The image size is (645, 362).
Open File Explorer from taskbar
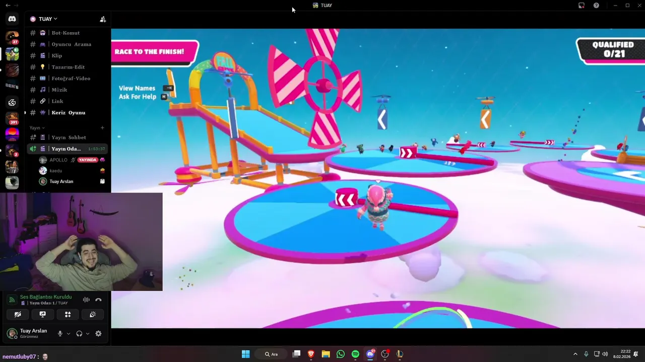pyautogui.click(x=326, y=354)
